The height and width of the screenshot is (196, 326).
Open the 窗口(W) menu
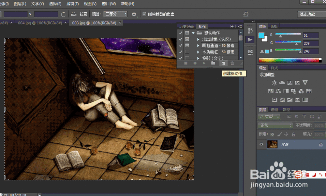109,4
